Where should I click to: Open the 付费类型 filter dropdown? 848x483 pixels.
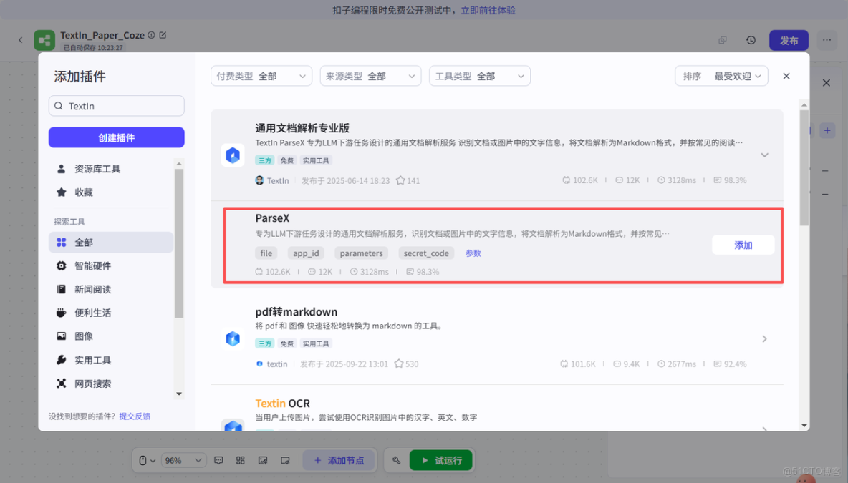261,75
